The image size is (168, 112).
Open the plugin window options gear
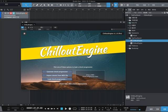(112, 29)
